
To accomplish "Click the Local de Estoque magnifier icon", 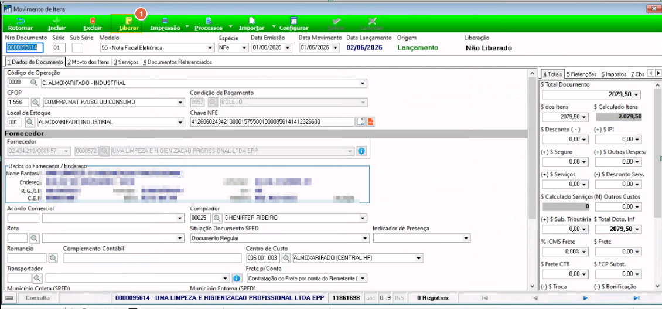I will point(29,122).
